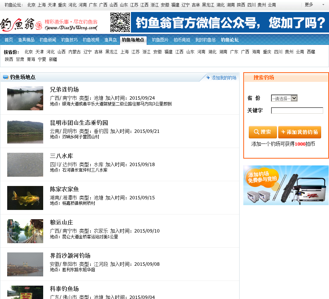This screenshot has width=329, height=299.
Task: Filter by province 西藏
Action: [311, 52]
